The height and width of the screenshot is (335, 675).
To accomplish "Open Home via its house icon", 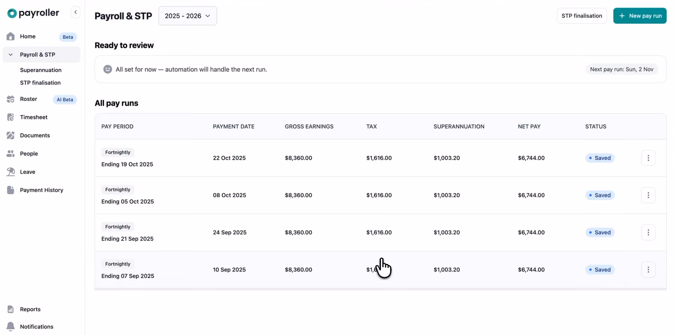I will (10, 36).
